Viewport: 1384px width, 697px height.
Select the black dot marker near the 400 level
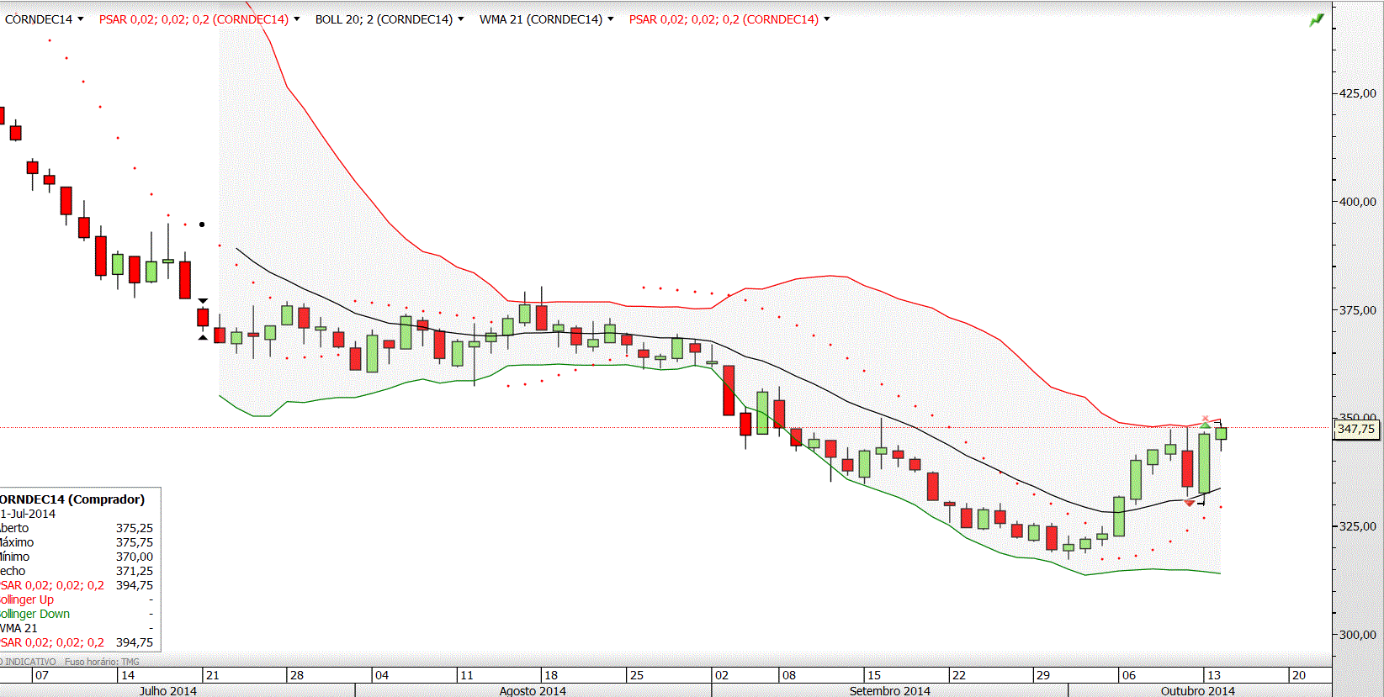(x=202, y=224)
